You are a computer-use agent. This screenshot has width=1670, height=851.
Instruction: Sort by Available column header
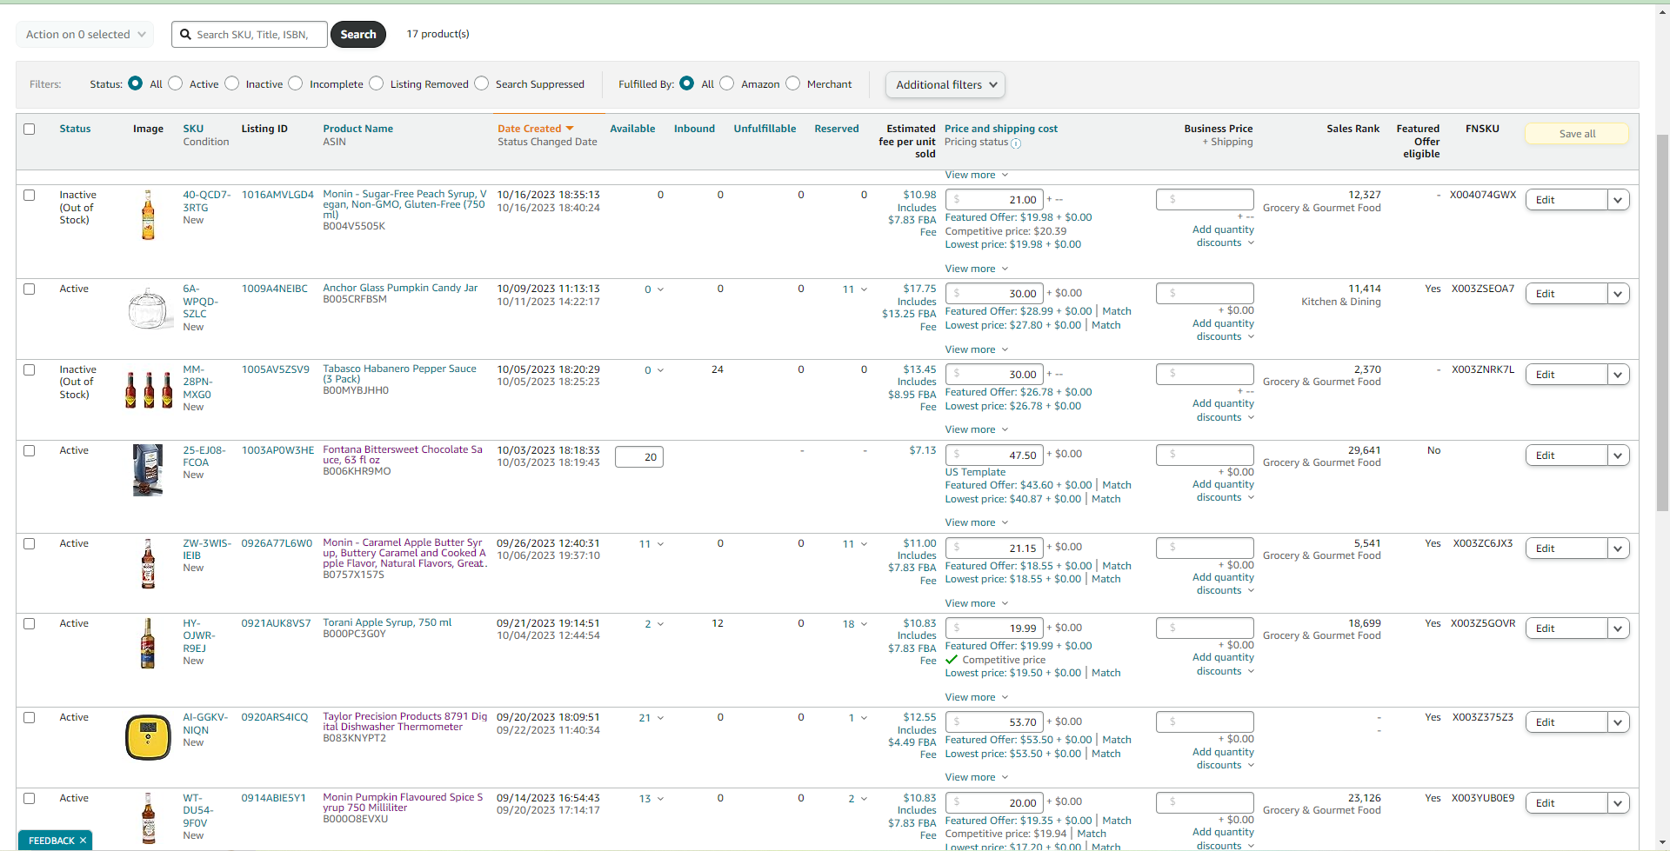point(632,129)
